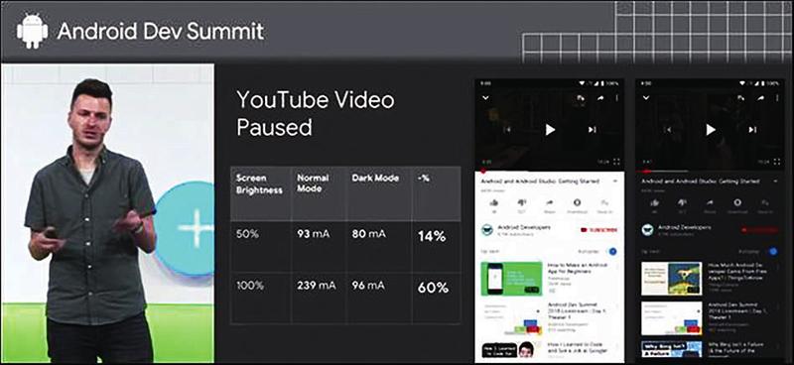Open three-dot player menu on light-mode phone

616,98
